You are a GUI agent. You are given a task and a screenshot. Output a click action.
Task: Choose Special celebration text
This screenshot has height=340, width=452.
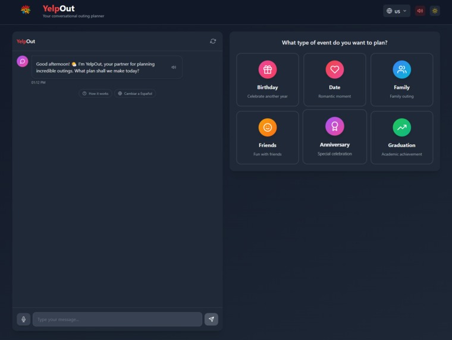(335, 154)
